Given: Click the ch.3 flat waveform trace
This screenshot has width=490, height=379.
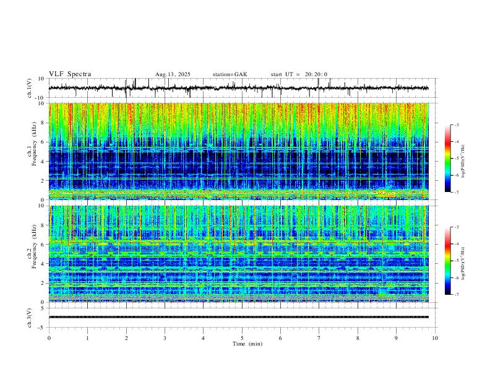Looking at the screenshot, I should pos(238,317).
